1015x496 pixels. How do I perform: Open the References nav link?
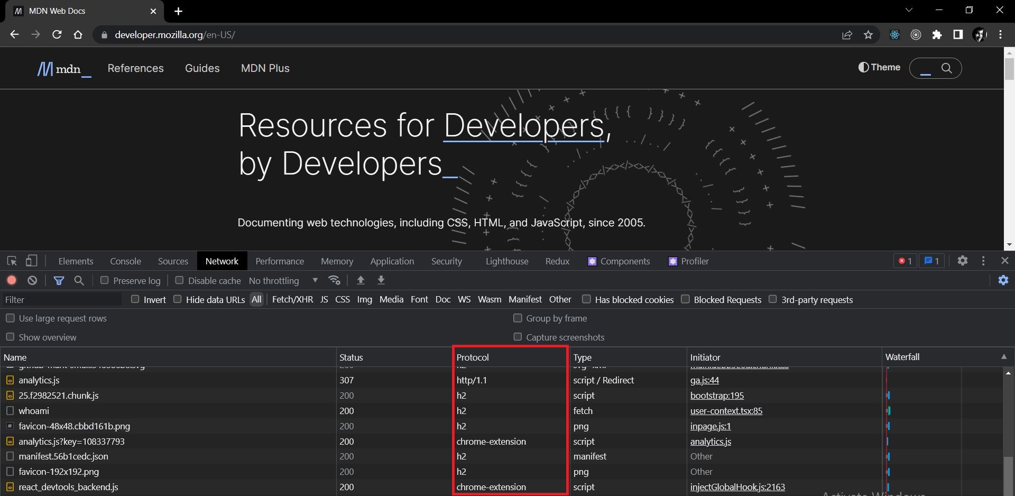[136, 68]
